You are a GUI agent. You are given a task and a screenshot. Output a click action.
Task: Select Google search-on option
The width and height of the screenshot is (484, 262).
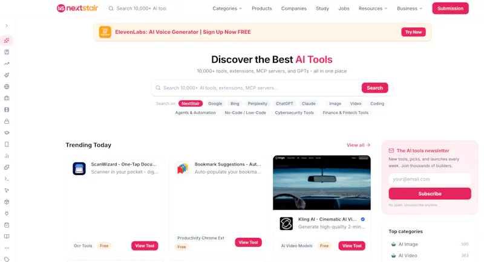point(215,103)
